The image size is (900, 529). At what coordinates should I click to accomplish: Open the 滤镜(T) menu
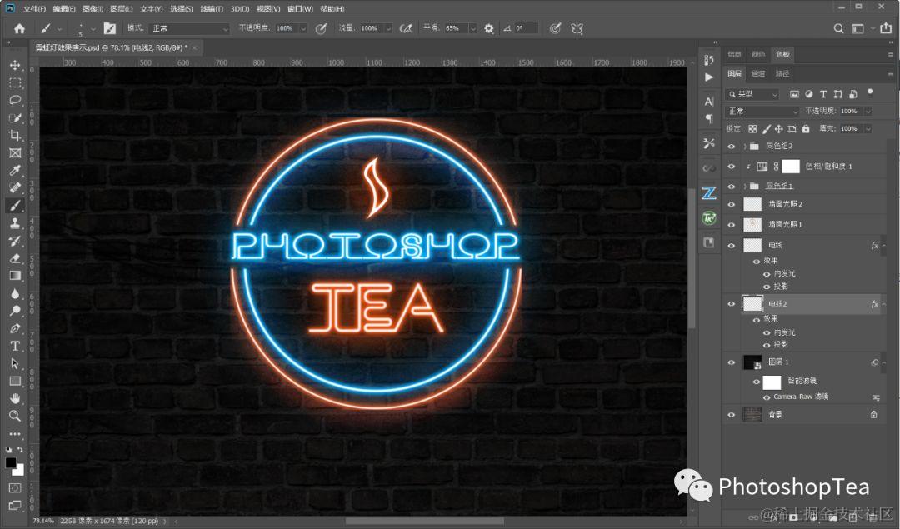tap(211, 9)
